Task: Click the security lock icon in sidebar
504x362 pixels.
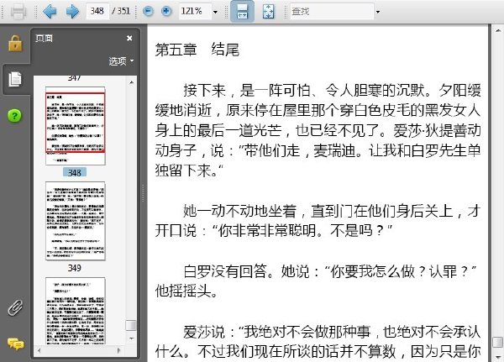Action: pyautogui.click(x=15, y=44)
